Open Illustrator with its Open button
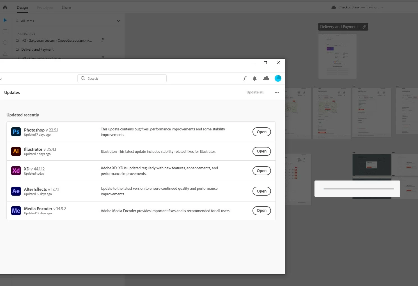This screenshot has width=418, height=286. click(262, 151)
